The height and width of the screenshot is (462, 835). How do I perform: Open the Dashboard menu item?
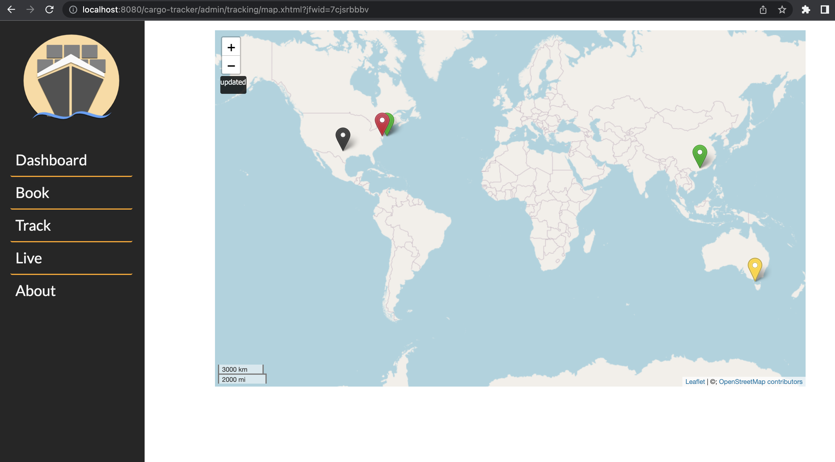click(x=51, y=160)
